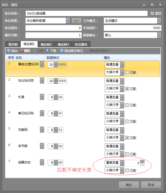This screenshot has height=193, width=166.
Task: Click the 协议延时 input field
Action: pos(53,28)
